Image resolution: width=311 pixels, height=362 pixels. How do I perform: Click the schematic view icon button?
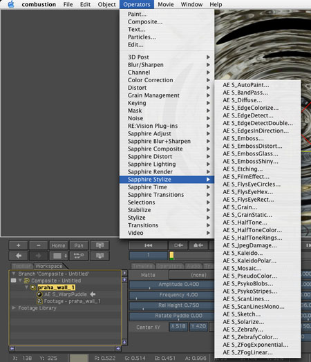[79, 256]
